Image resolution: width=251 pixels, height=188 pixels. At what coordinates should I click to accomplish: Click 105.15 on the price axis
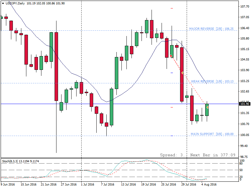(245, 49)
